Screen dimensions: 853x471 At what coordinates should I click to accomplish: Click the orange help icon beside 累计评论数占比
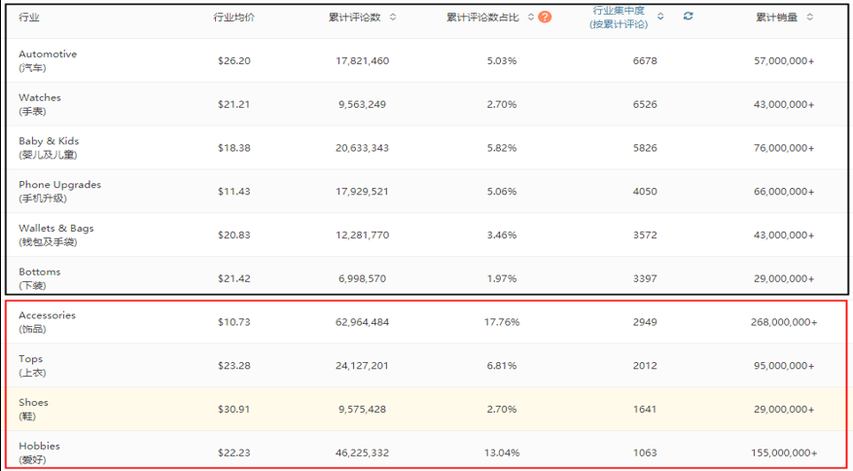545,18
